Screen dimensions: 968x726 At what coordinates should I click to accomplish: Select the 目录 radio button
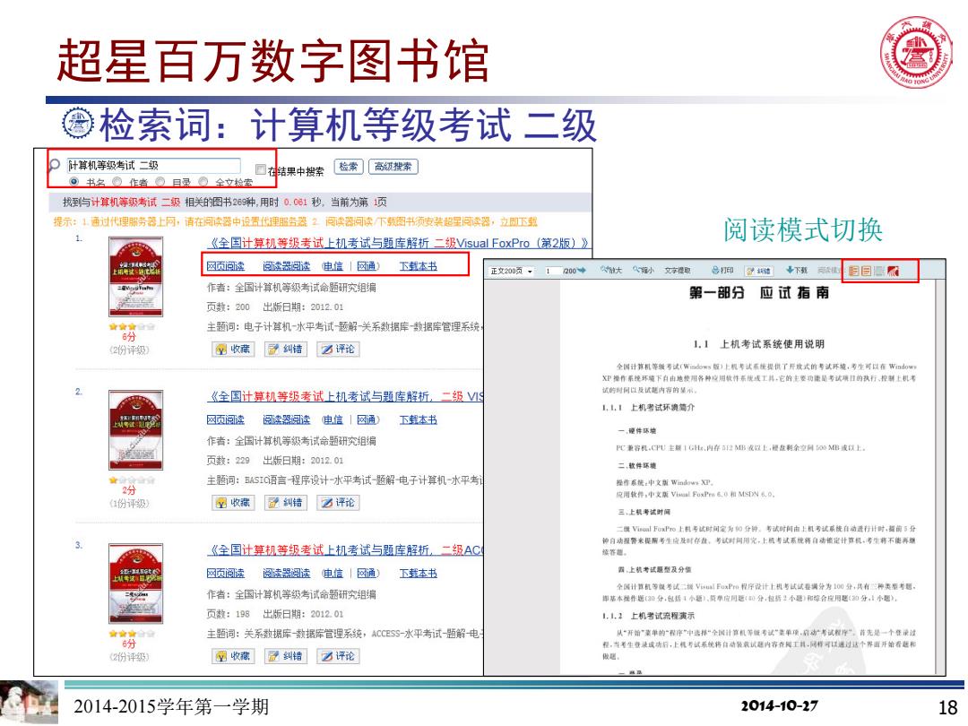click(160, 181)
